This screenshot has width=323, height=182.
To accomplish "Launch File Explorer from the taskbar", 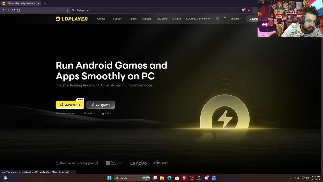I will click(162, 178).
